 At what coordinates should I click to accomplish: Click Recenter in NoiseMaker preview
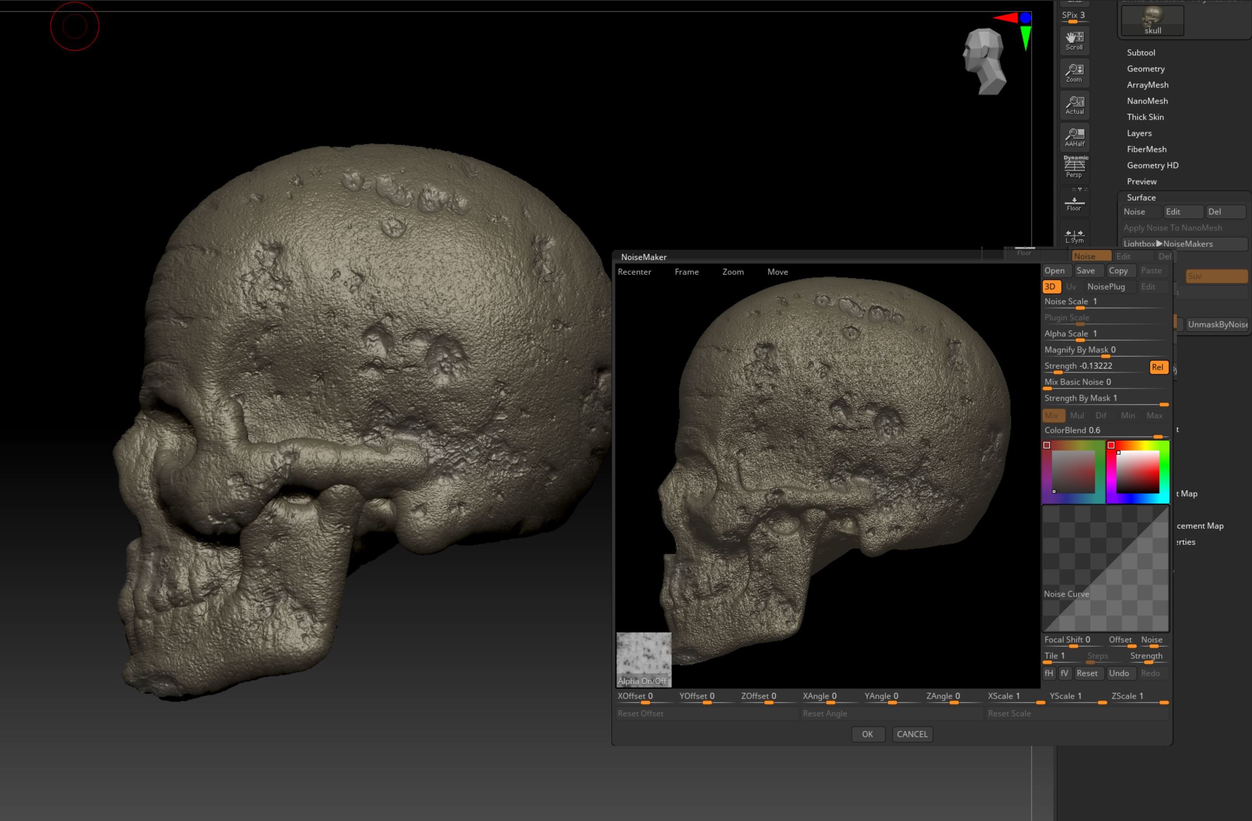pos(634,272)
